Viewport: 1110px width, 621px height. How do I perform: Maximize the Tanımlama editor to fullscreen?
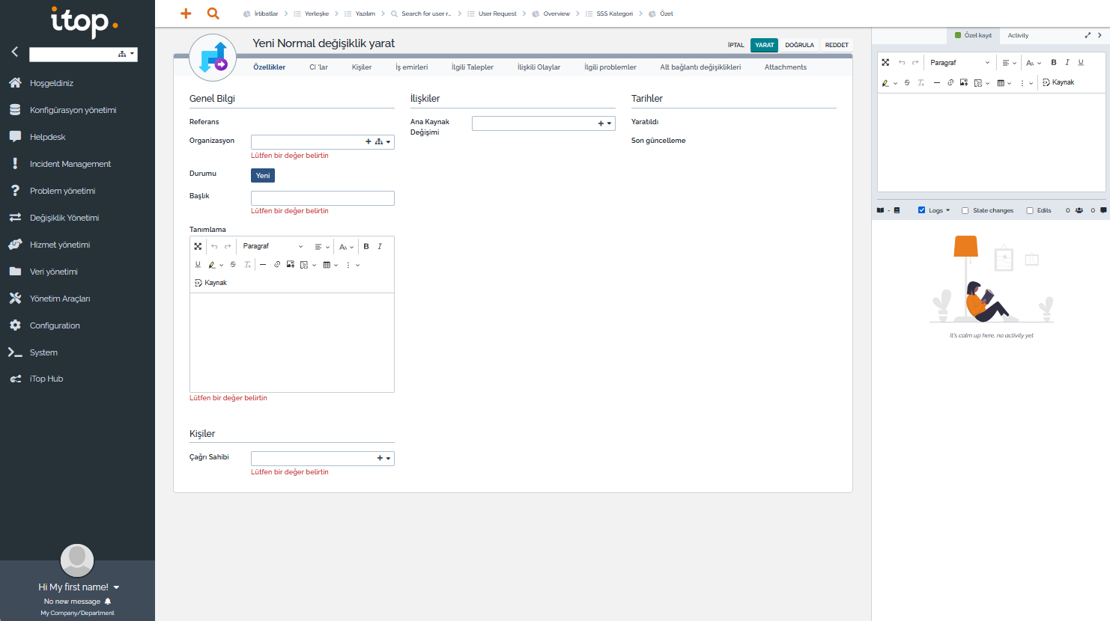[x=198, y=246]
